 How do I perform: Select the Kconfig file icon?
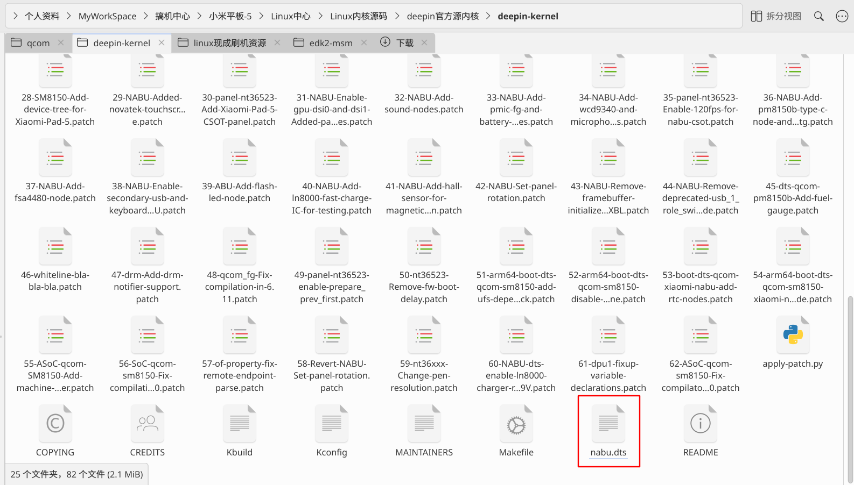point(332,423)
